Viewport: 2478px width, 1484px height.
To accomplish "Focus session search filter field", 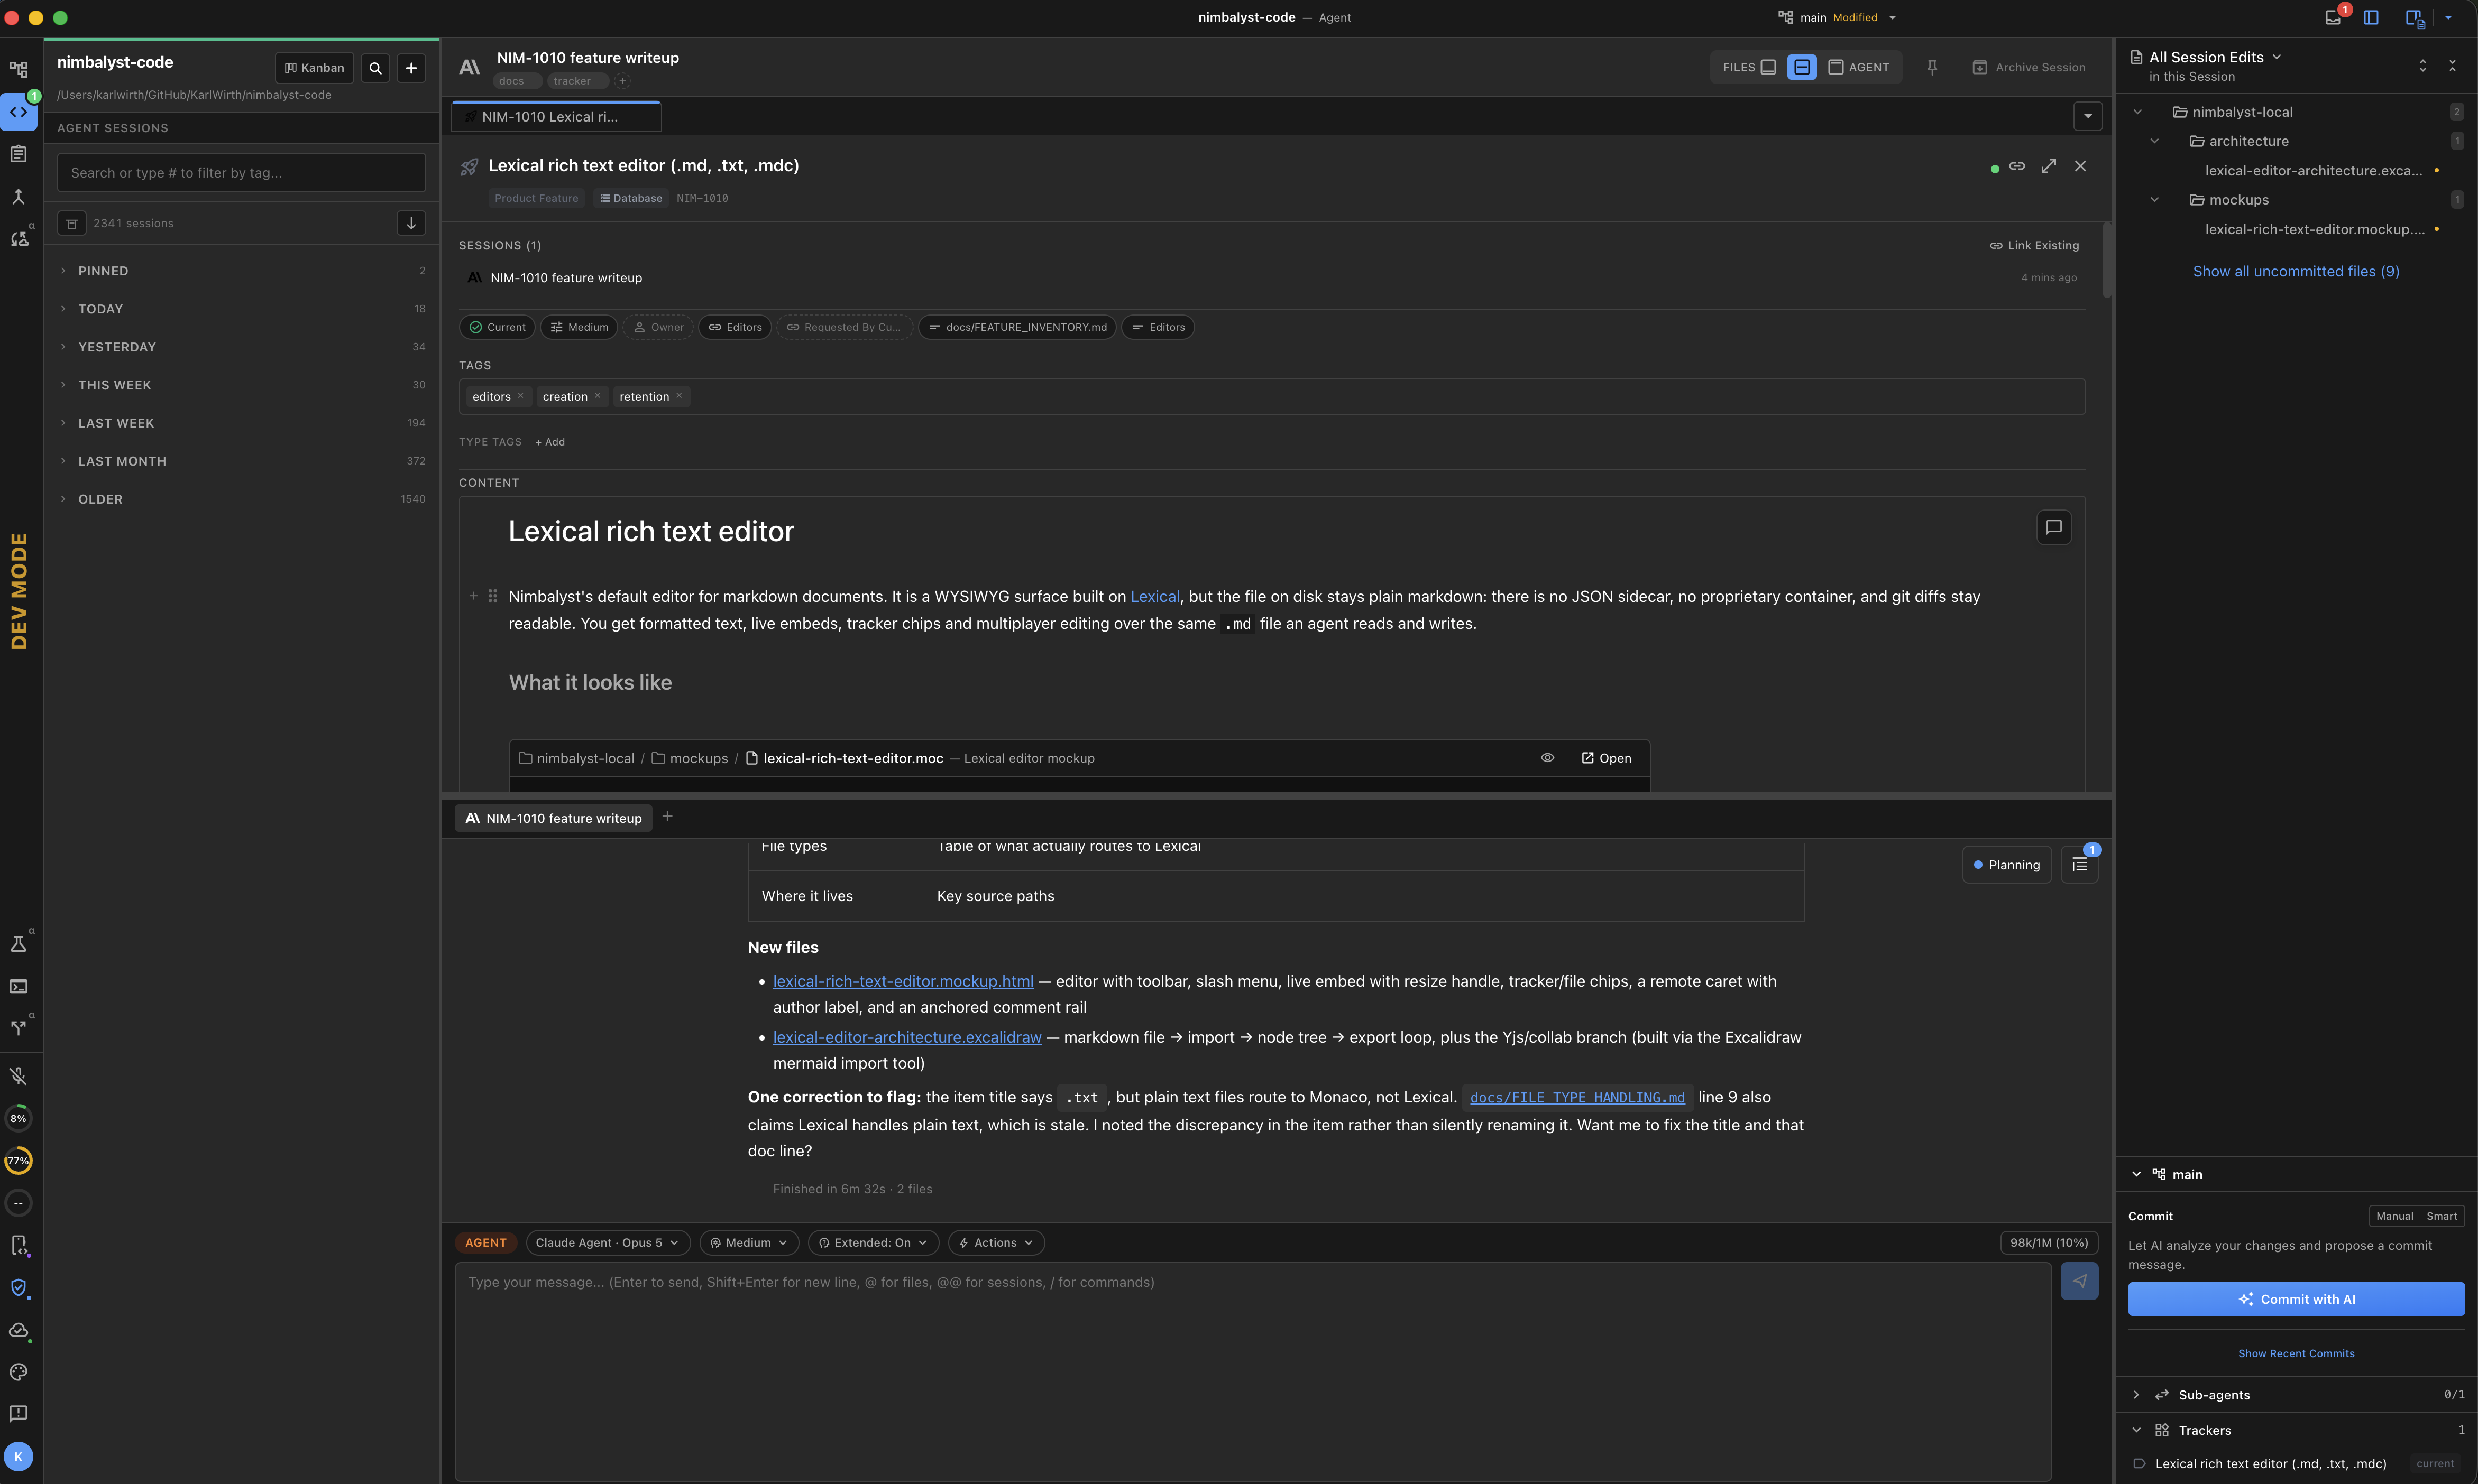I will pyautogui.click(x=241, y=173).
